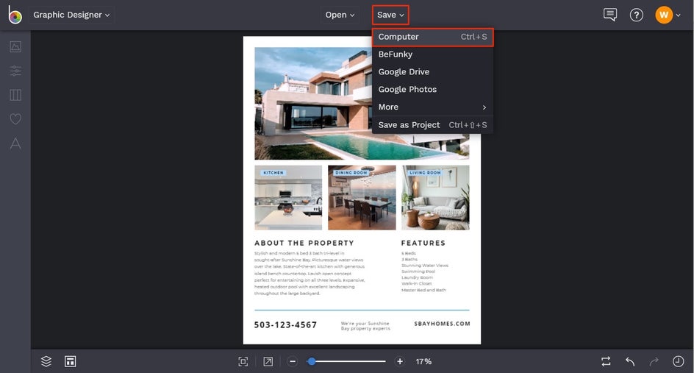
Task: Open the Open menu dropdown
Action: [x=340, y=15]
